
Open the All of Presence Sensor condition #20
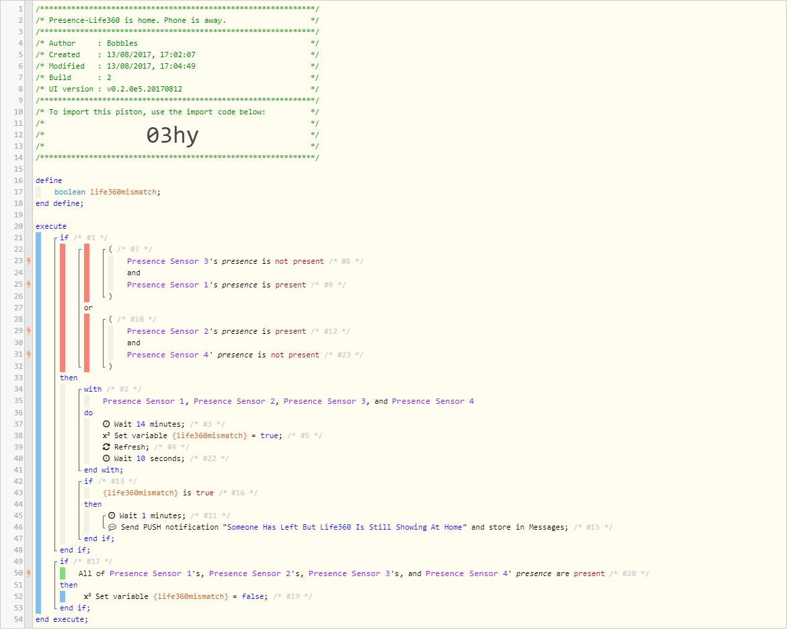[342, 574]
